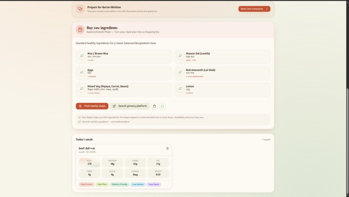The height and width of the screenshot is (197, 349).
Task: Select the High Protein tag
Action: tap(86, 184)
